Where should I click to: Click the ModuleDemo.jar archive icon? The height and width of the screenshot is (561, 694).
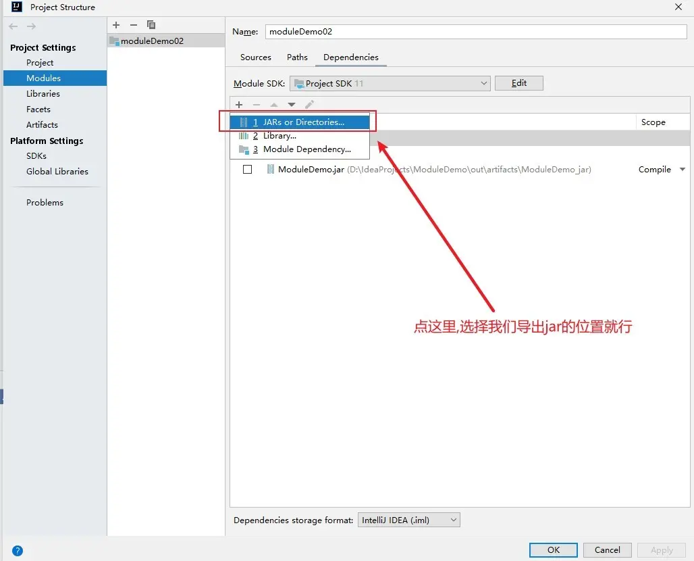[270, 169]
